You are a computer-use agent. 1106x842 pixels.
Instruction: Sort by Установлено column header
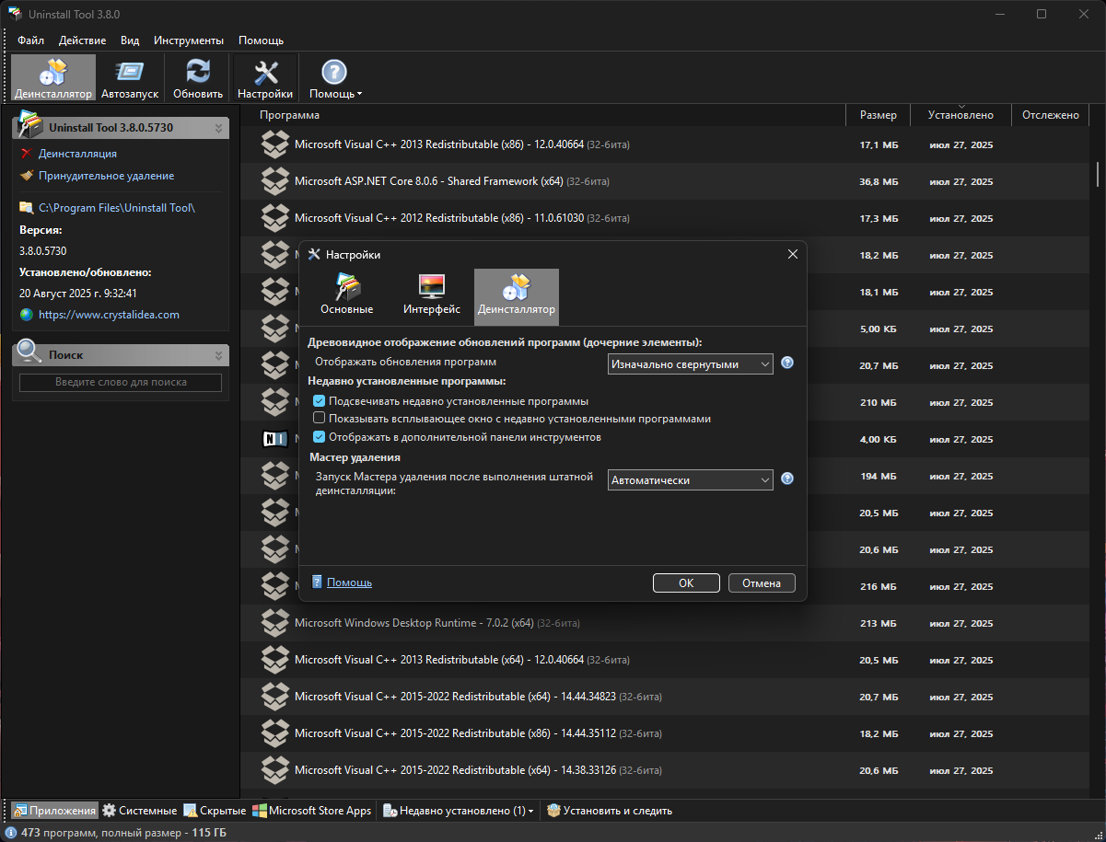pos(960,115)
